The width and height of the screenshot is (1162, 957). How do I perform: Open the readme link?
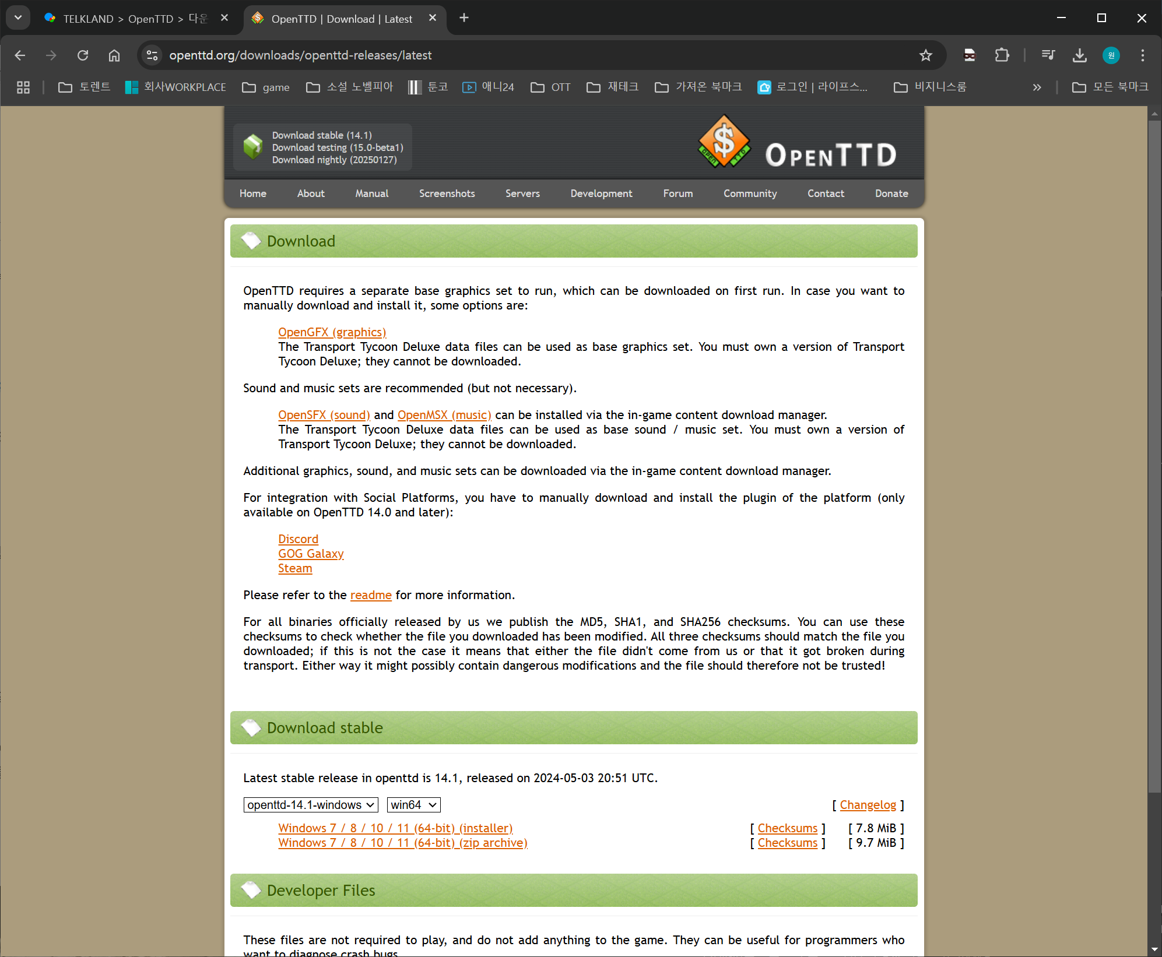pos(371,595)
